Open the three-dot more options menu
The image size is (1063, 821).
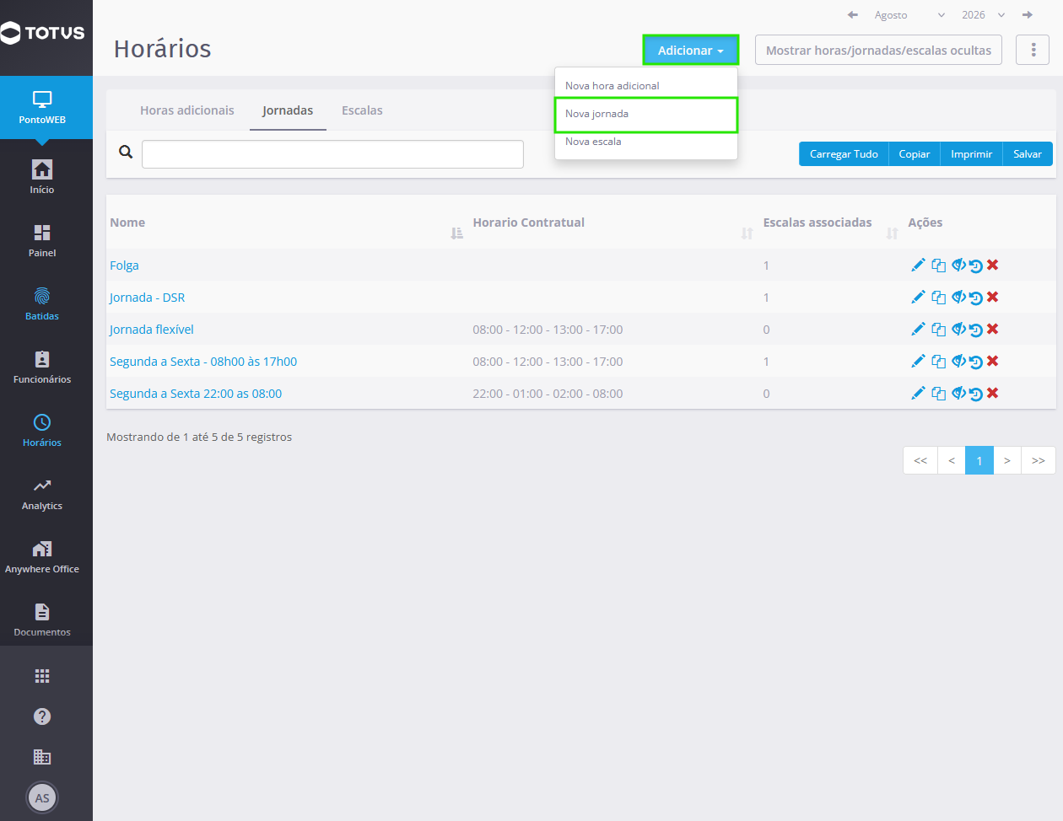tap(1033, 51)
